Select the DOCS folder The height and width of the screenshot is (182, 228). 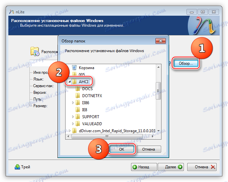[87, 88]
